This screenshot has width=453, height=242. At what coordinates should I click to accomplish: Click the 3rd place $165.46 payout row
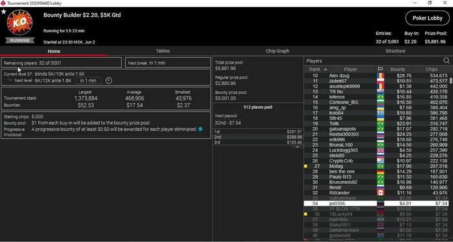(x=258, y=142)
